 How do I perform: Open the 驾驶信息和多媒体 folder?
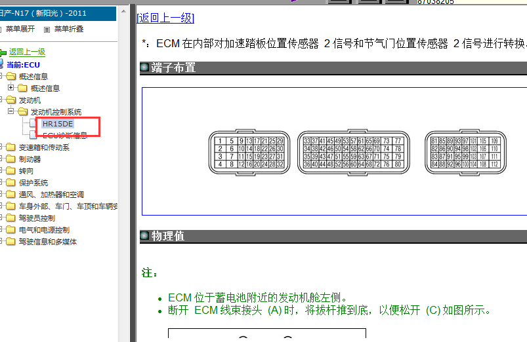tap(48, 242)
